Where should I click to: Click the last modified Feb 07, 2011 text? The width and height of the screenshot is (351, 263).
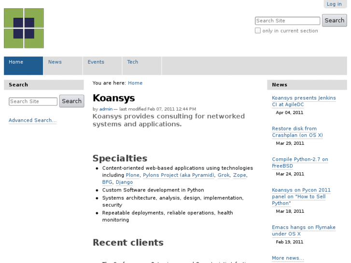pyautogui.click(x=157, y=109)
